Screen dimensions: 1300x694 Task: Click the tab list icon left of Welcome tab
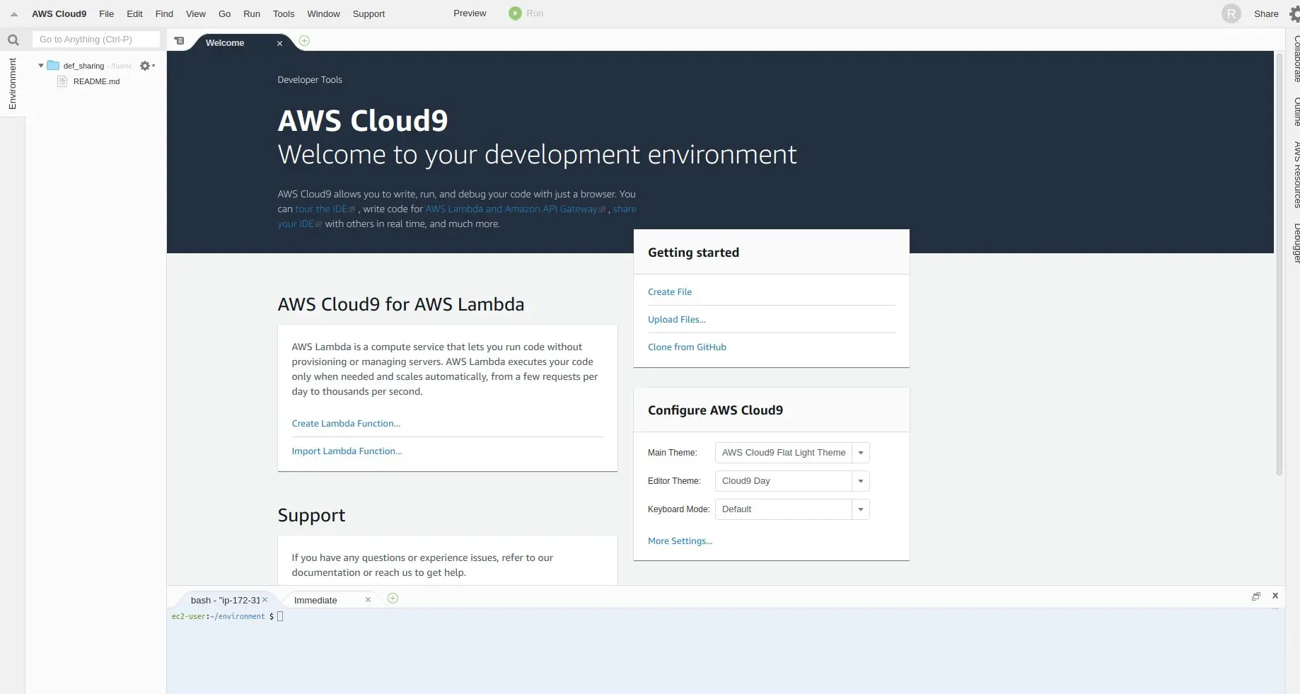(x=180, y=41)
